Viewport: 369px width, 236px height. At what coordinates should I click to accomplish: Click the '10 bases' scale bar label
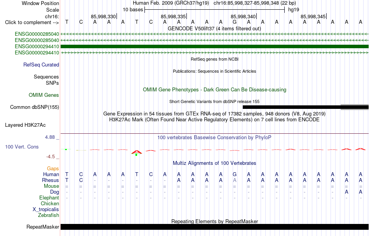133,10
